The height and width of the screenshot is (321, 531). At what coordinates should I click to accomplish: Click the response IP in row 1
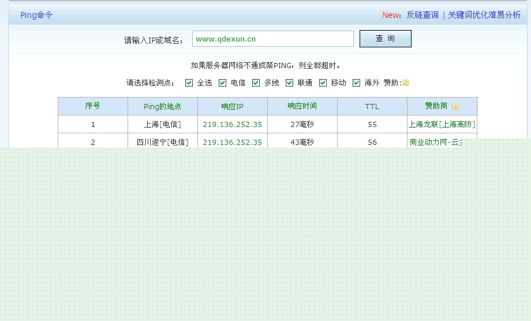coord(232,124)
